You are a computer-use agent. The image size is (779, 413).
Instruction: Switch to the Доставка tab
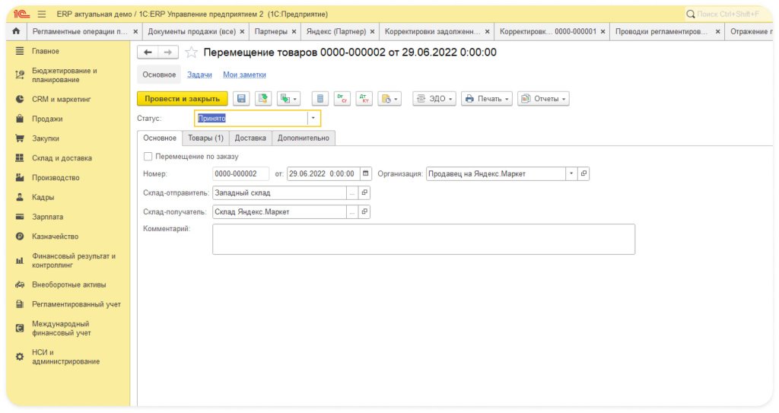pos(250,138)
